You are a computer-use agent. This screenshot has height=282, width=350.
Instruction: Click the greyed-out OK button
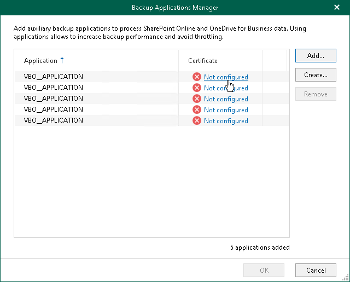(x=264, y=271)
